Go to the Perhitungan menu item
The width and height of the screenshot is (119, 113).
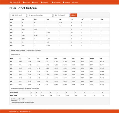coord(56,2)
